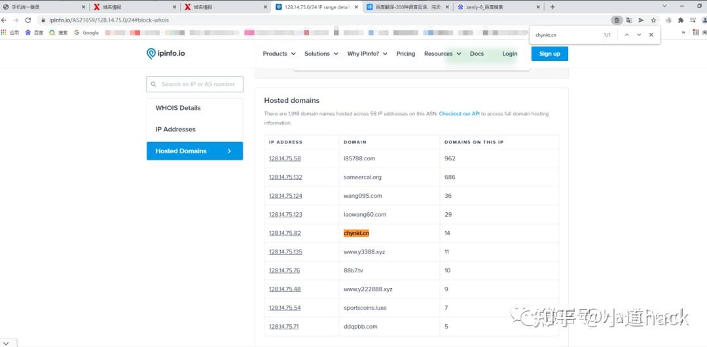Go to next find result (down arrow)
The image size is (707, 347).
pos(639,35)
